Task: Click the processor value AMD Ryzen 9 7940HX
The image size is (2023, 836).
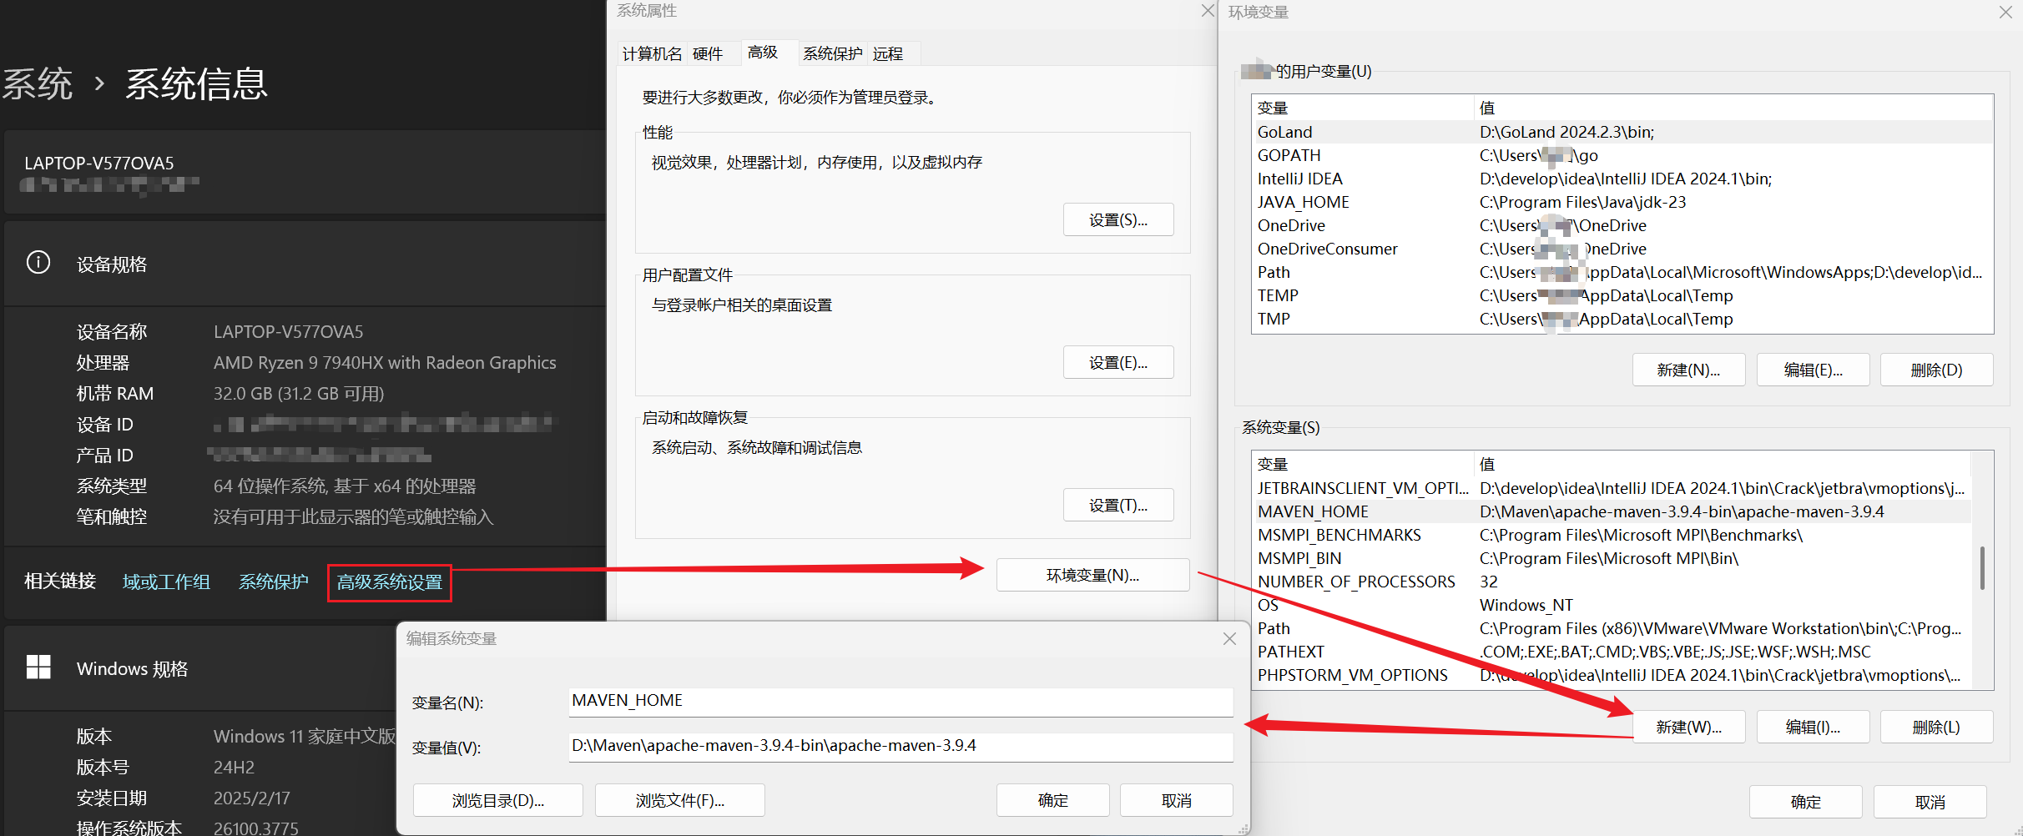Action: 385,363
